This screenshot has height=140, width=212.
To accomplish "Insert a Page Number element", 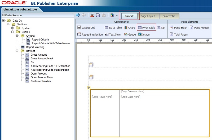I will click(x=200, y=28).
